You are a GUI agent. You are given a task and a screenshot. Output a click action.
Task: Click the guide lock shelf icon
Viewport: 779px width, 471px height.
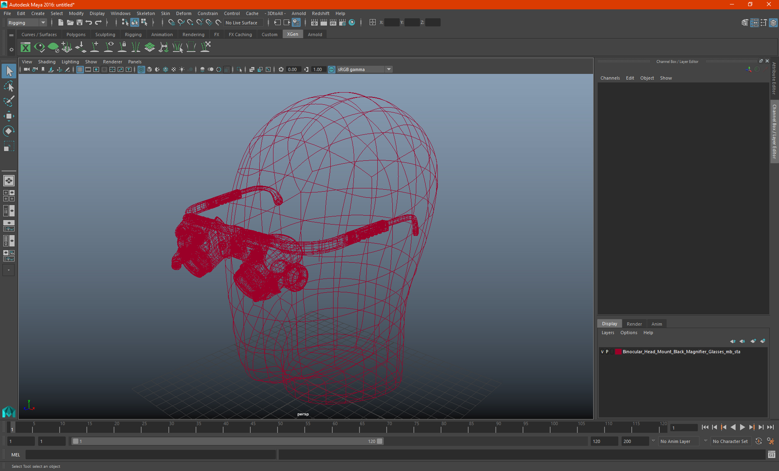122,48
